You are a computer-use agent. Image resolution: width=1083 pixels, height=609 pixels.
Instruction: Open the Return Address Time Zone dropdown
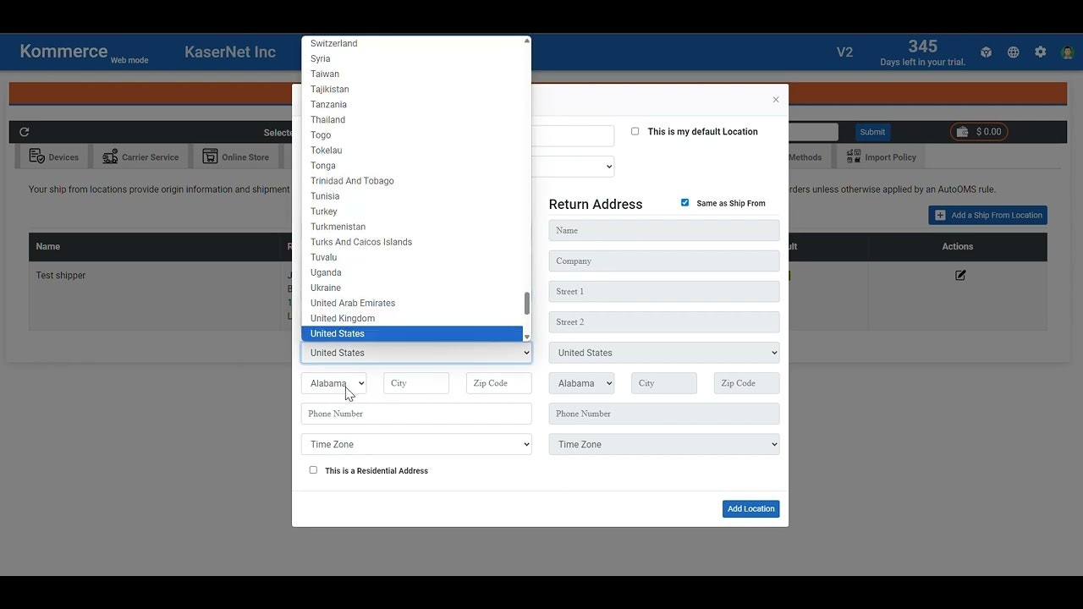[x=664, y=444]
